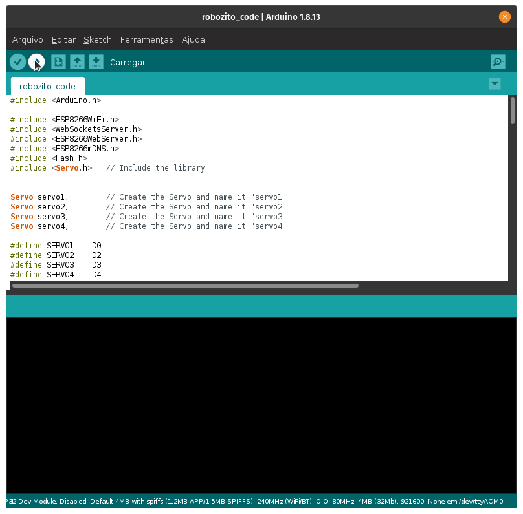The image size is (523, 514).
Task: Click the value D0 in the defines
Action: click(x=96, y=246)
